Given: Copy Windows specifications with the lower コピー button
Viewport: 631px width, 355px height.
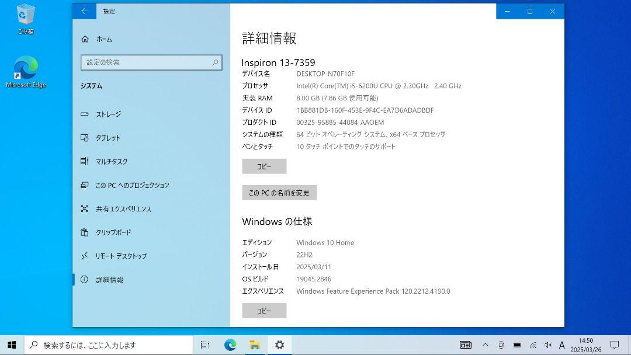Looking at the screenshot, I should coord(264,311).
